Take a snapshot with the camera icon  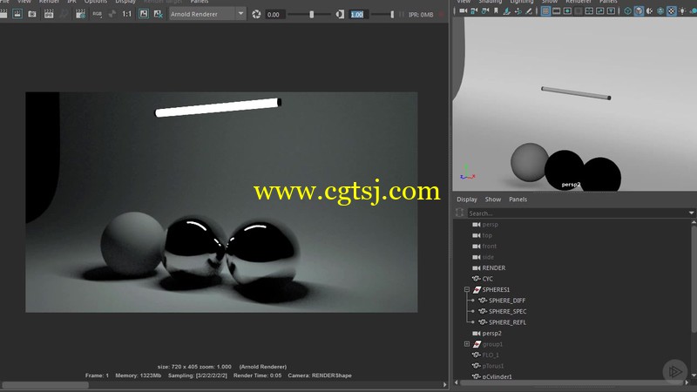tap(32, 14)
